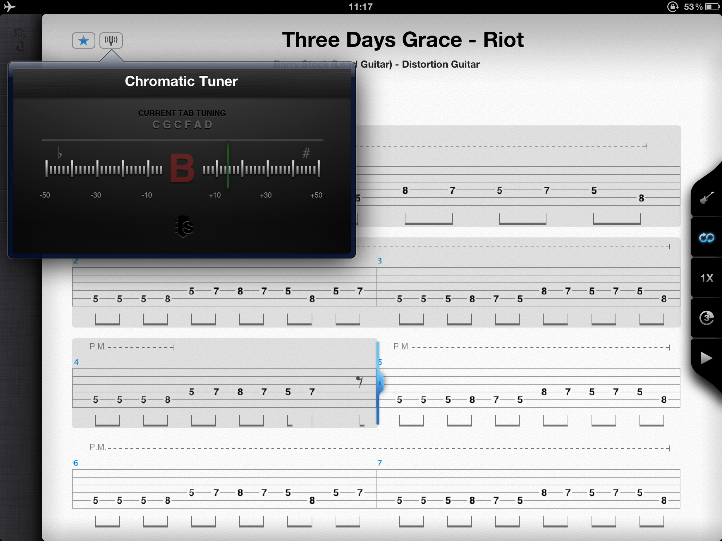Tap the red B note indicator
This screenshot has width=722, height=541.
182,168
